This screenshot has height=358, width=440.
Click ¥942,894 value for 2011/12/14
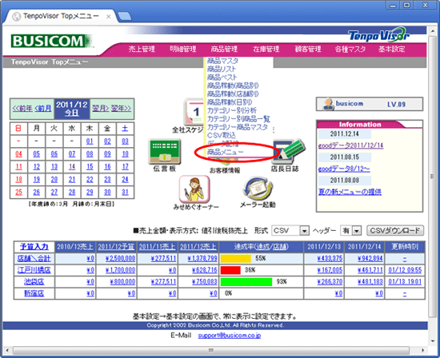click(x=370, y=258)
